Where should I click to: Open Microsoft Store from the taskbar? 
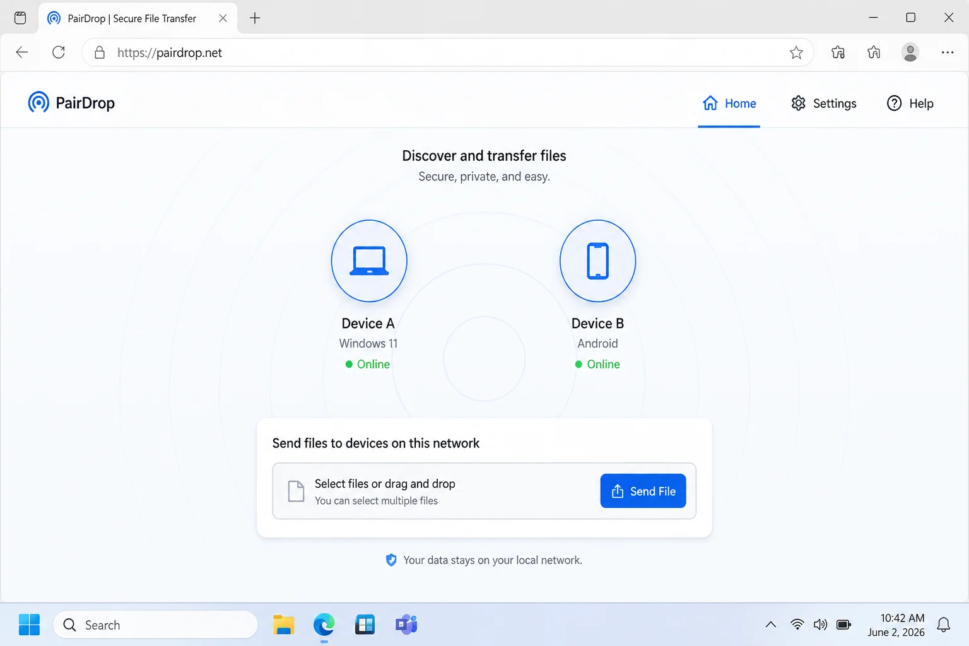365,625
